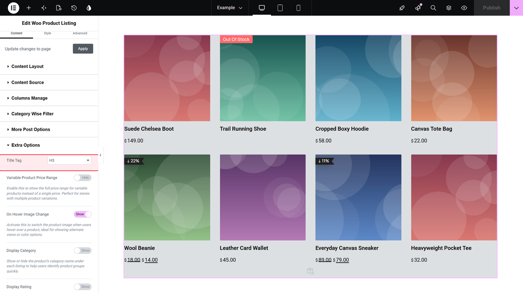Screen dimensions: 523x294
Task: Open the Heavyweight Pocket Tee title link
Action: [441, 248]
